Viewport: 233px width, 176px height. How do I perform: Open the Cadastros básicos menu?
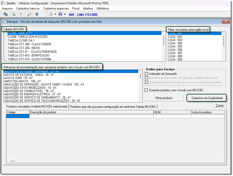[x=28, y=8]
